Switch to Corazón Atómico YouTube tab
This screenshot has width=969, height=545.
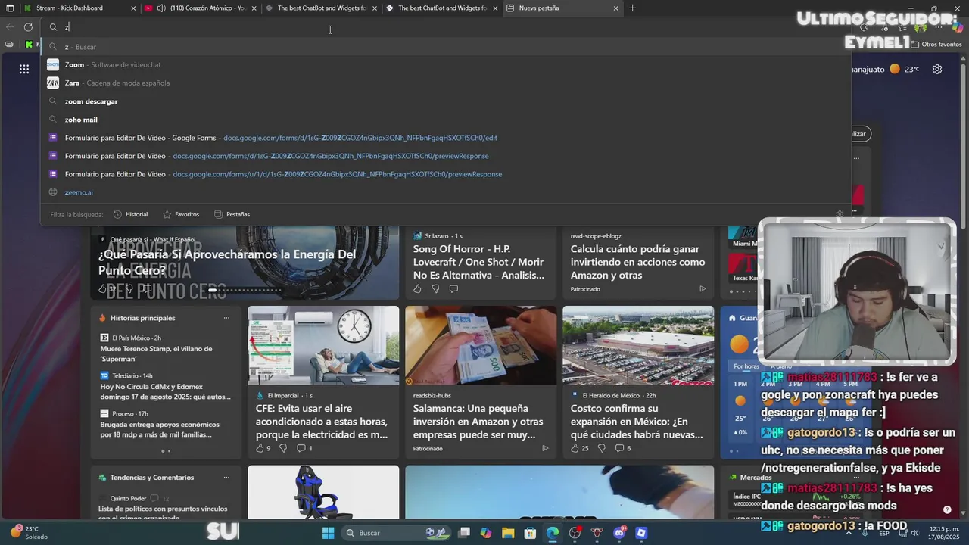[x=201, y=8]
